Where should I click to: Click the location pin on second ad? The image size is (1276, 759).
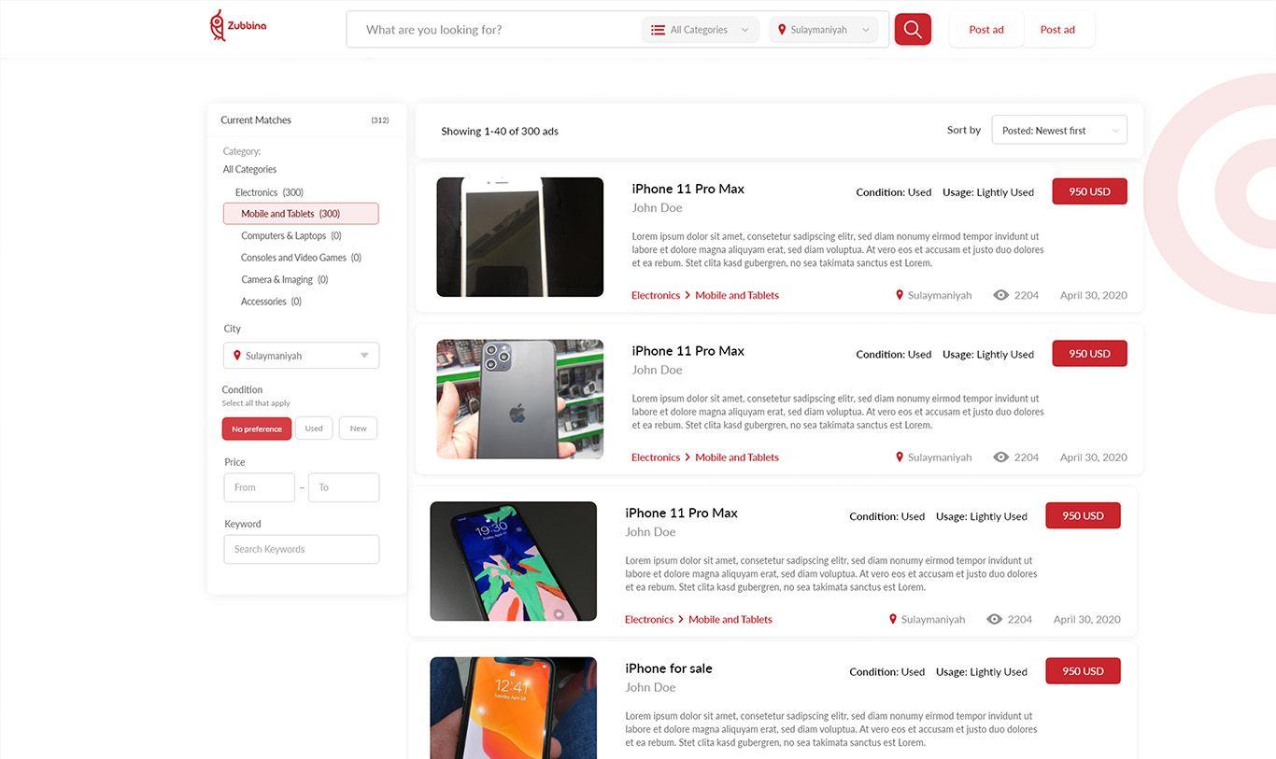pyautogui.click(x=900, y=457)
